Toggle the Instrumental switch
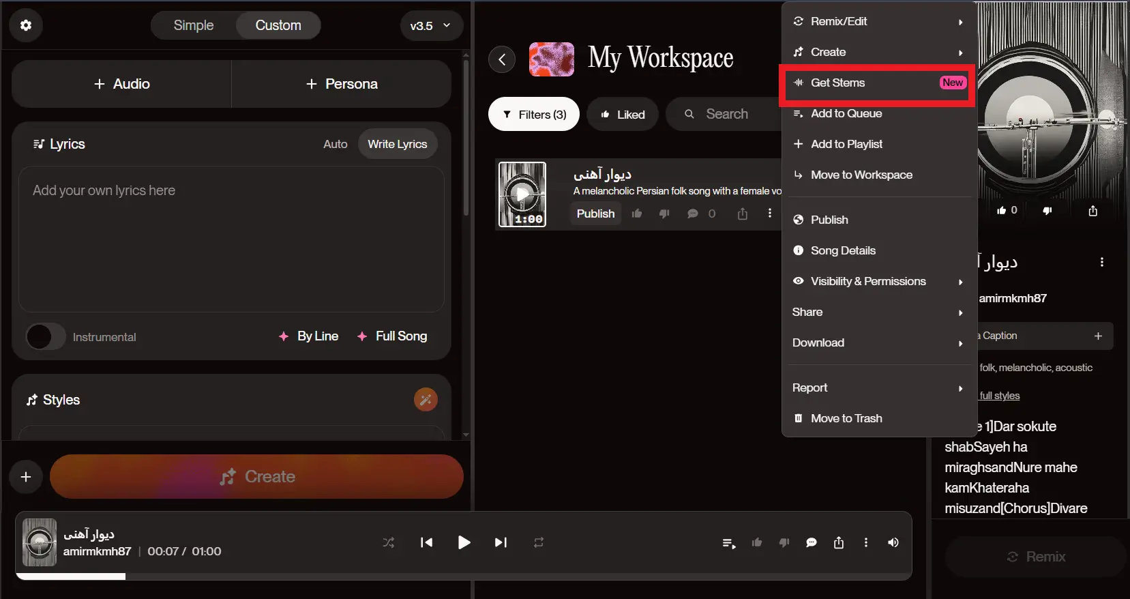The image size is (1130, 599). [46, 337]
